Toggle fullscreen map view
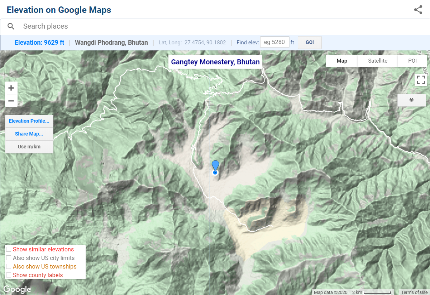430x295 pixels. (421, 80)
